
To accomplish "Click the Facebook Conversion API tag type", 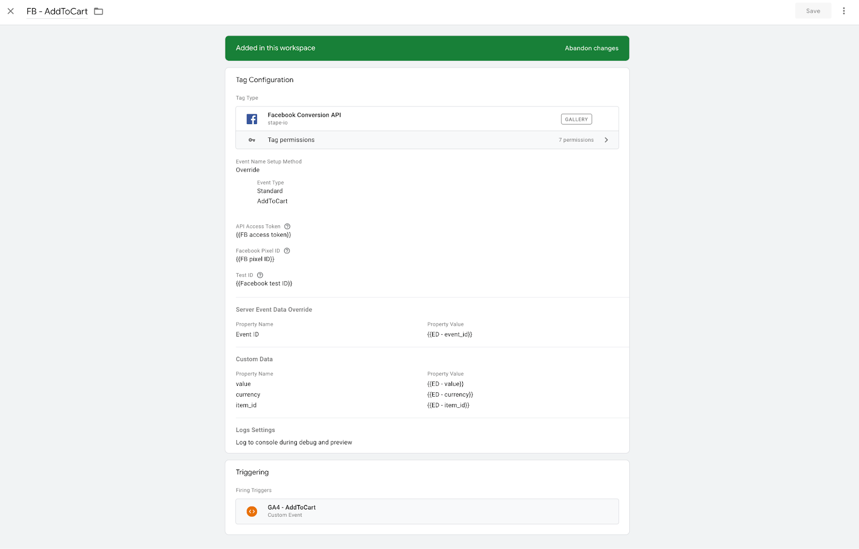I will (x=427, y=119).
